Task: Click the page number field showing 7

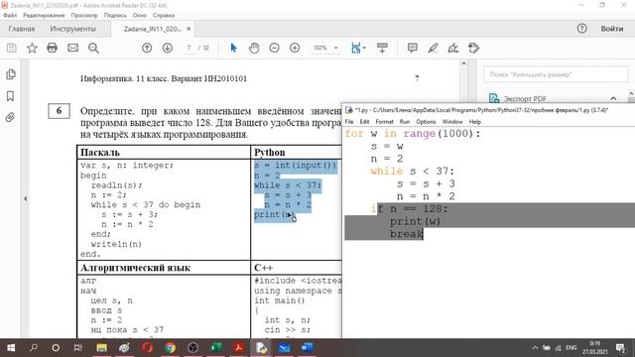Action: (x=189, y=48)
